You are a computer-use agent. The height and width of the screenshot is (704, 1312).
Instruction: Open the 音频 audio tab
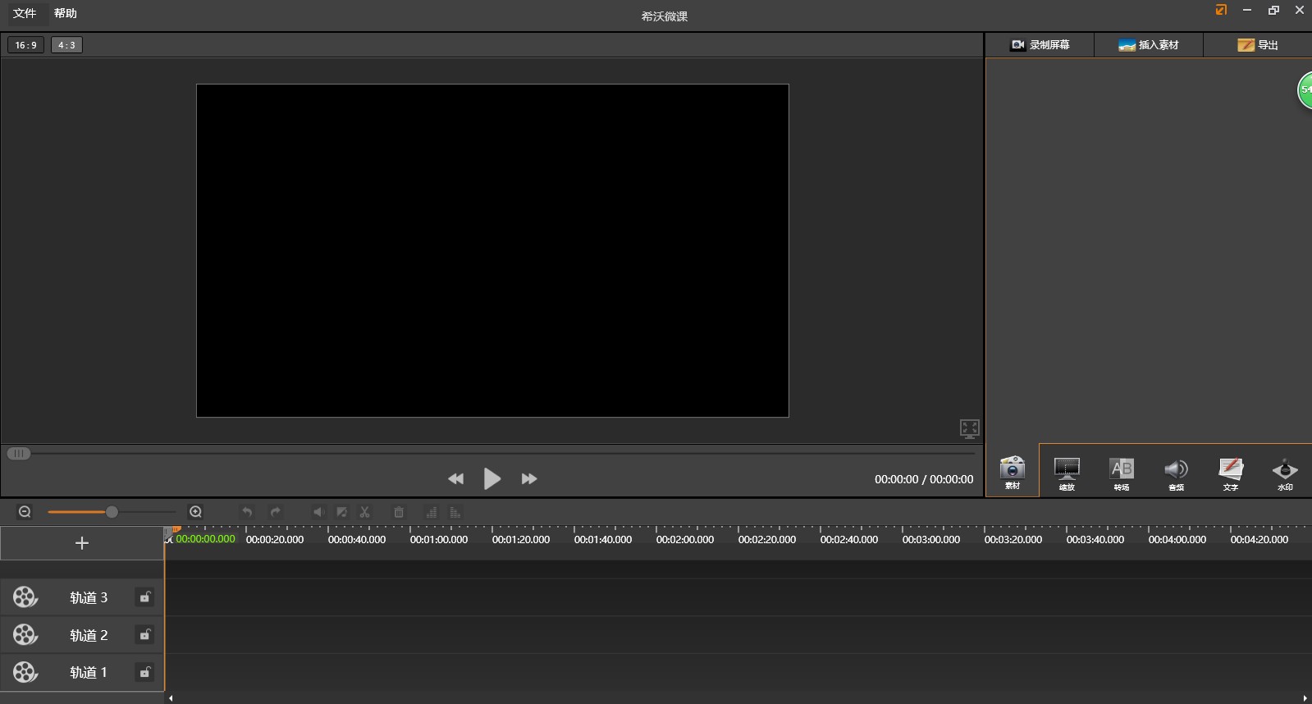tap(1176, 473)
